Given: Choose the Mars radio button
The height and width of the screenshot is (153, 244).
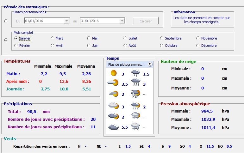Looking at the screenshot, I should pyautogui.click(x=57, y=38).
